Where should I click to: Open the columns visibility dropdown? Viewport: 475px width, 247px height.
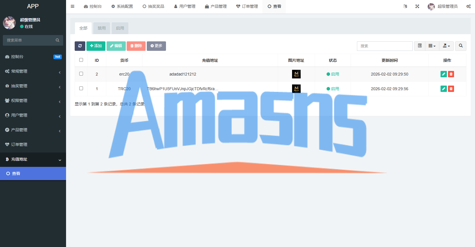coord(432,46)
